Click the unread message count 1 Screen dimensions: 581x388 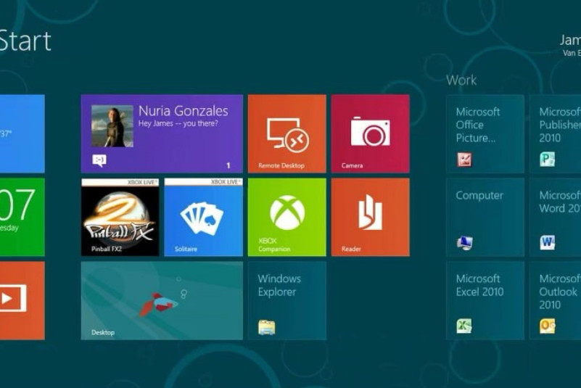pyautogui.click(x=228, y=165)
